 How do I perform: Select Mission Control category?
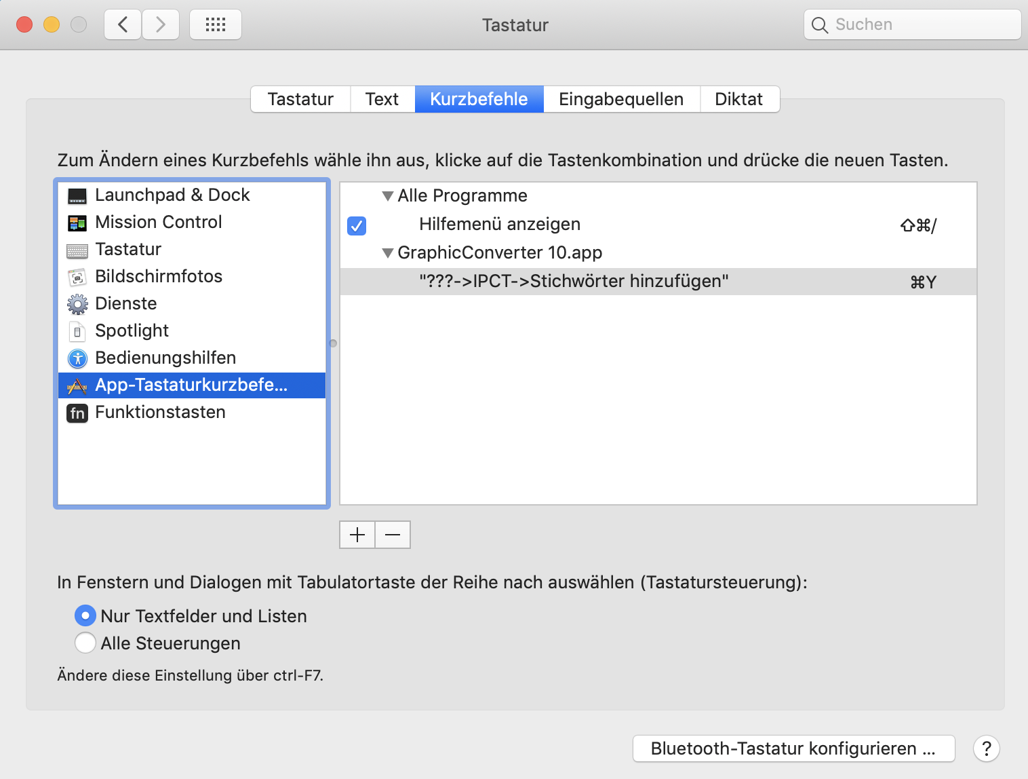pos(192,223)
